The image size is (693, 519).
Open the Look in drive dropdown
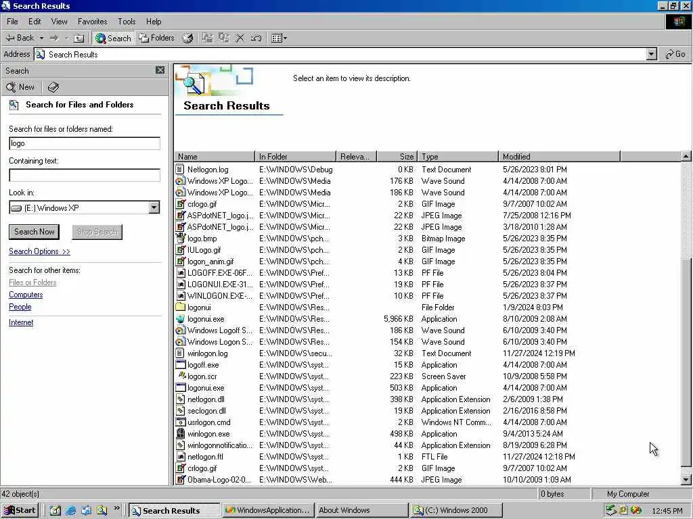[x=154, y=207]
